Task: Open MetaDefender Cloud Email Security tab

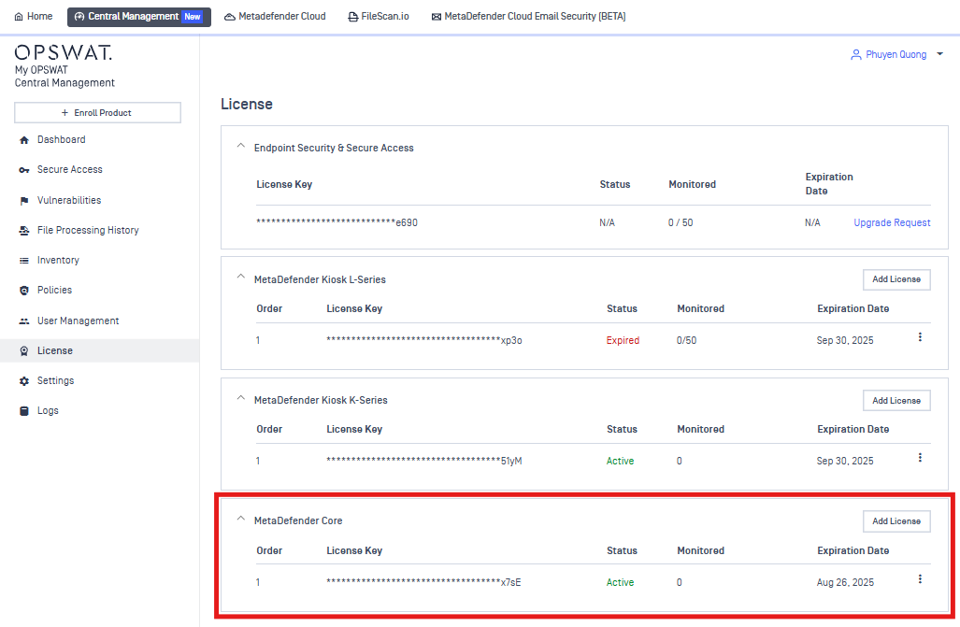Action: pyautogui.click(x=528, y=17)
